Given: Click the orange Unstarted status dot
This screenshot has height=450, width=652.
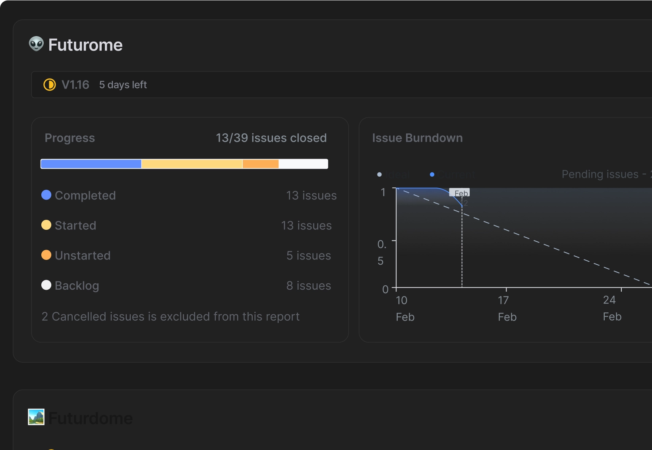Looking at the screenshot, I should [x=46, y=255].
